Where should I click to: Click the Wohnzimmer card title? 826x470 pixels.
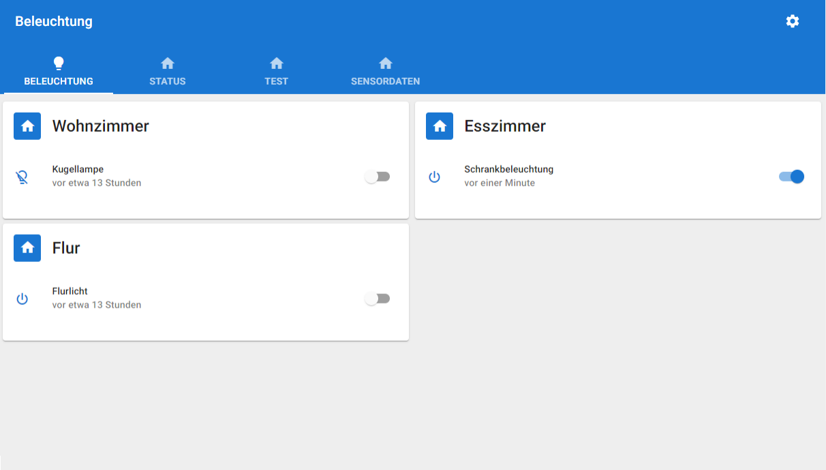point(101,126)
